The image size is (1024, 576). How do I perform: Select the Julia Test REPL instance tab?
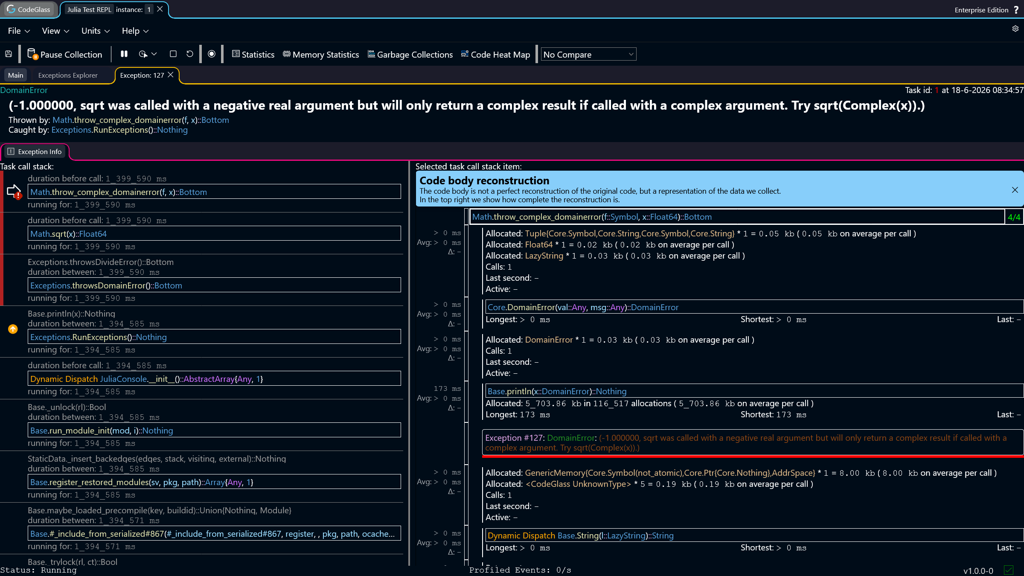point(109,9)
